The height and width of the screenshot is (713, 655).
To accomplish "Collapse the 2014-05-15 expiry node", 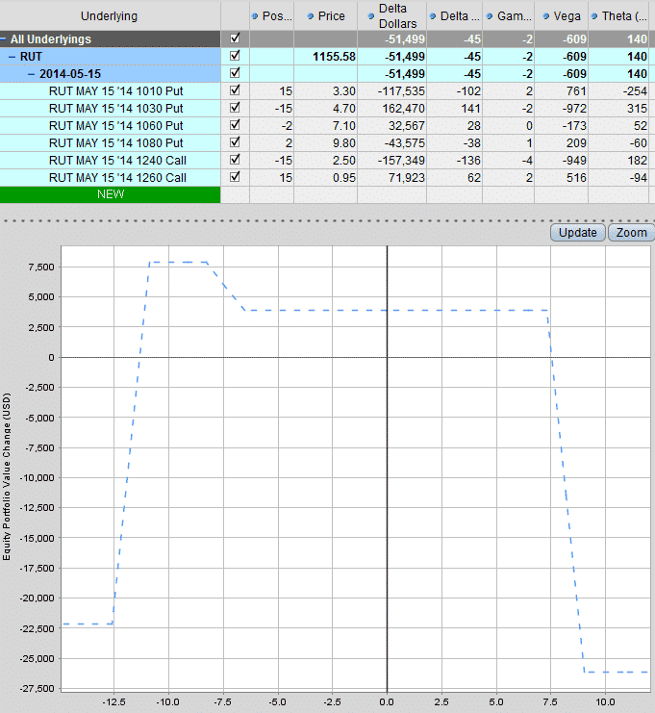I will 32,74.
